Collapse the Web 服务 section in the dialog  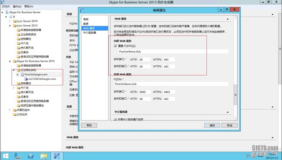228,19
